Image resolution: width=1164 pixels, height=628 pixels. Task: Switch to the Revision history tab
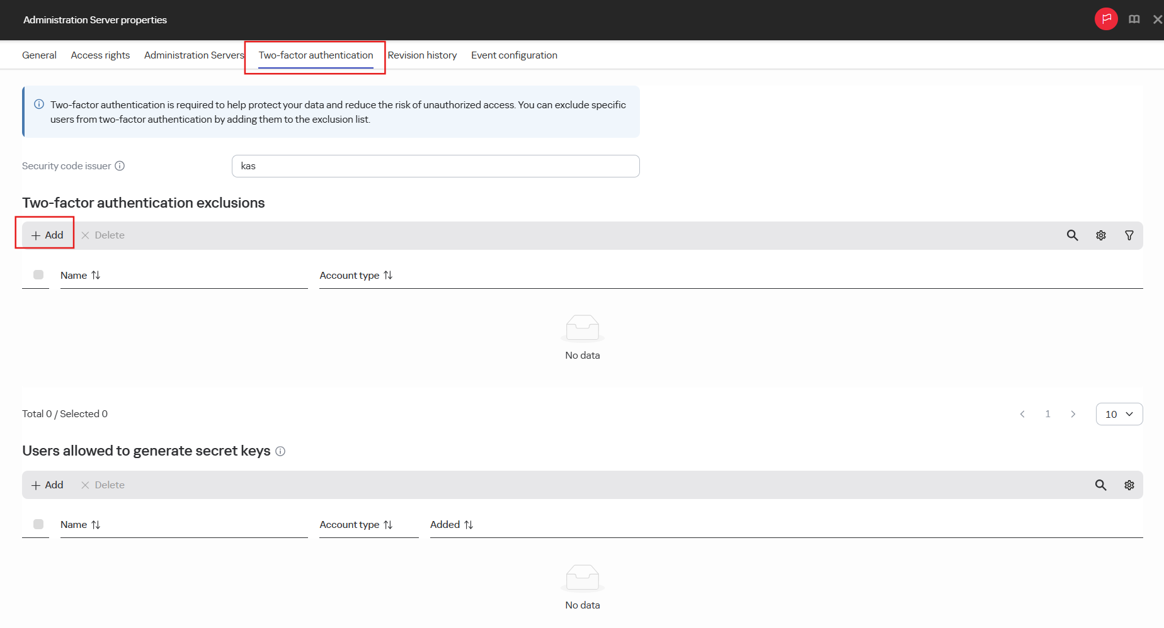422,55
